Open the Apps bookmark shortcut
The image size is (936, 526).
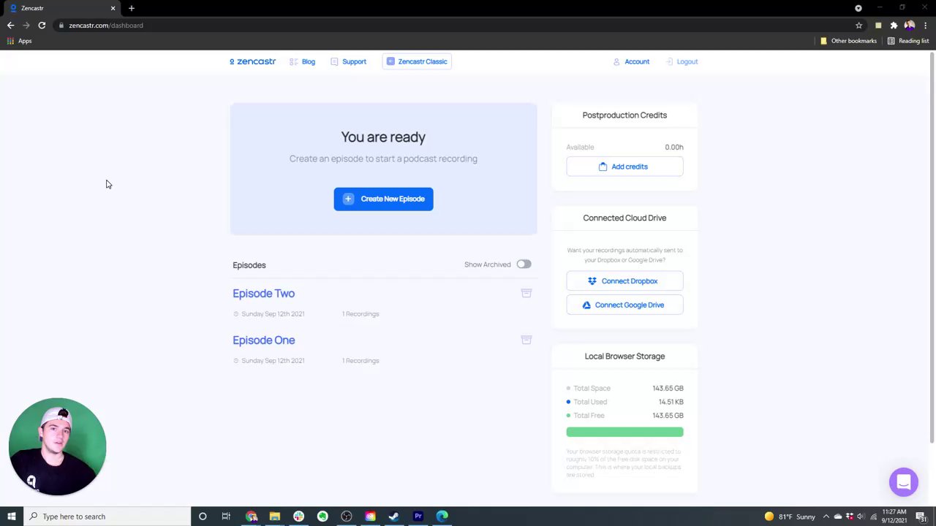[19, 41]
